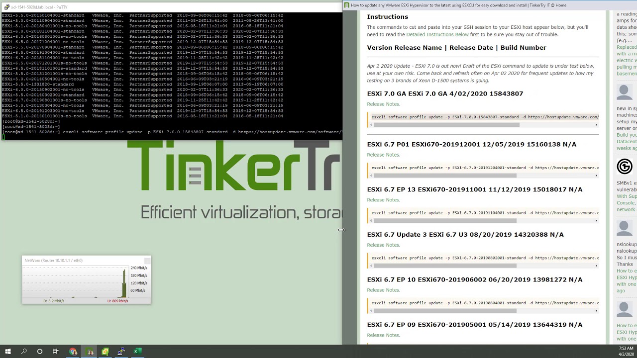Click scrollbar thumb under ESXi 7.0 command

[446, 125]
